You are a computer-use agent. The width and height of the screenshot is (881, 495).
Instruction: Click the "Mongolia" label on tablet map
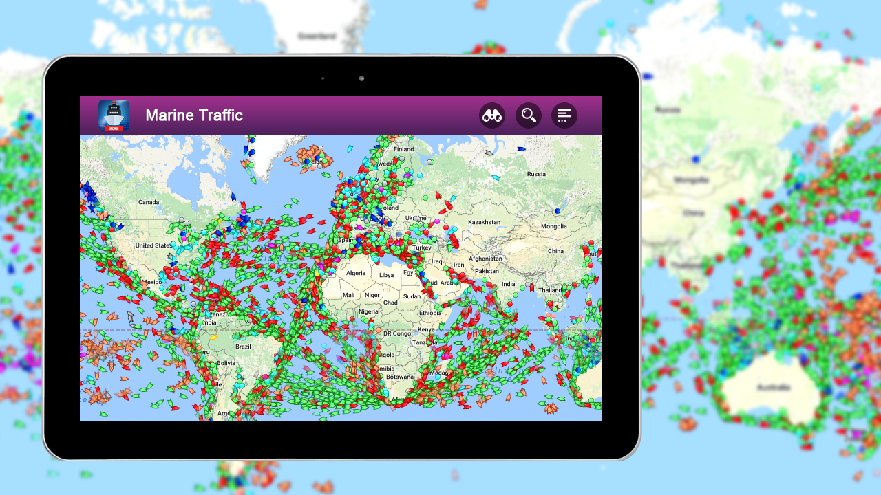[554, 226]
